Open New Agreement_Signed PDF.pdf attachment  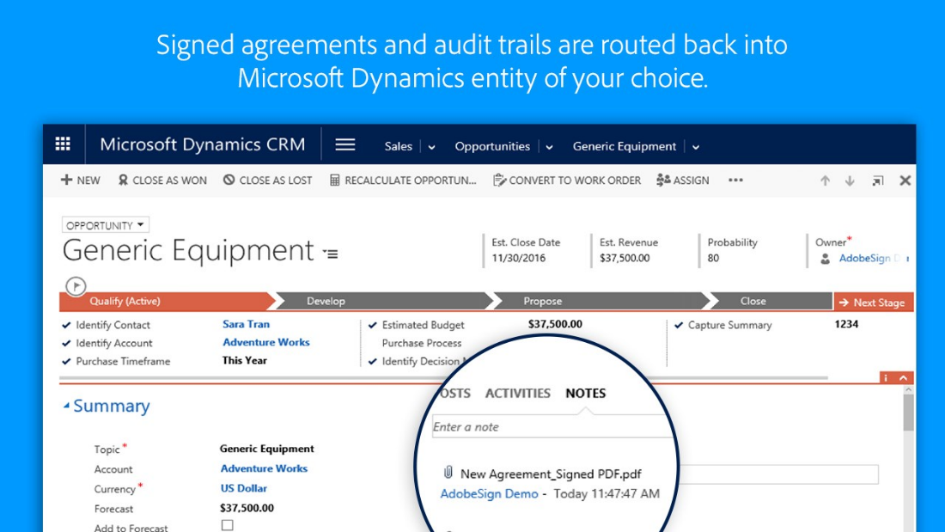(x=551, y=474)
